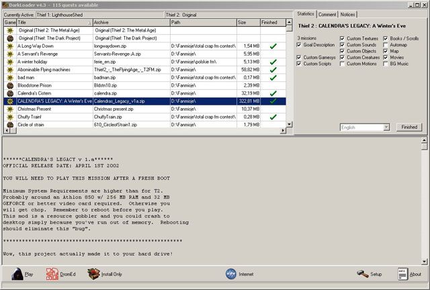Viewport: 430px width, 290px height.
Task: Select the Bloodstone Prison title
Action: click(x=34, y=85)
